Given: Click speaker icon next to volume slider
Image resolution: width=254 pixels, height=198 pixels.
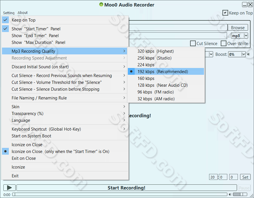Looking at the screenshot, I should 230,194.
